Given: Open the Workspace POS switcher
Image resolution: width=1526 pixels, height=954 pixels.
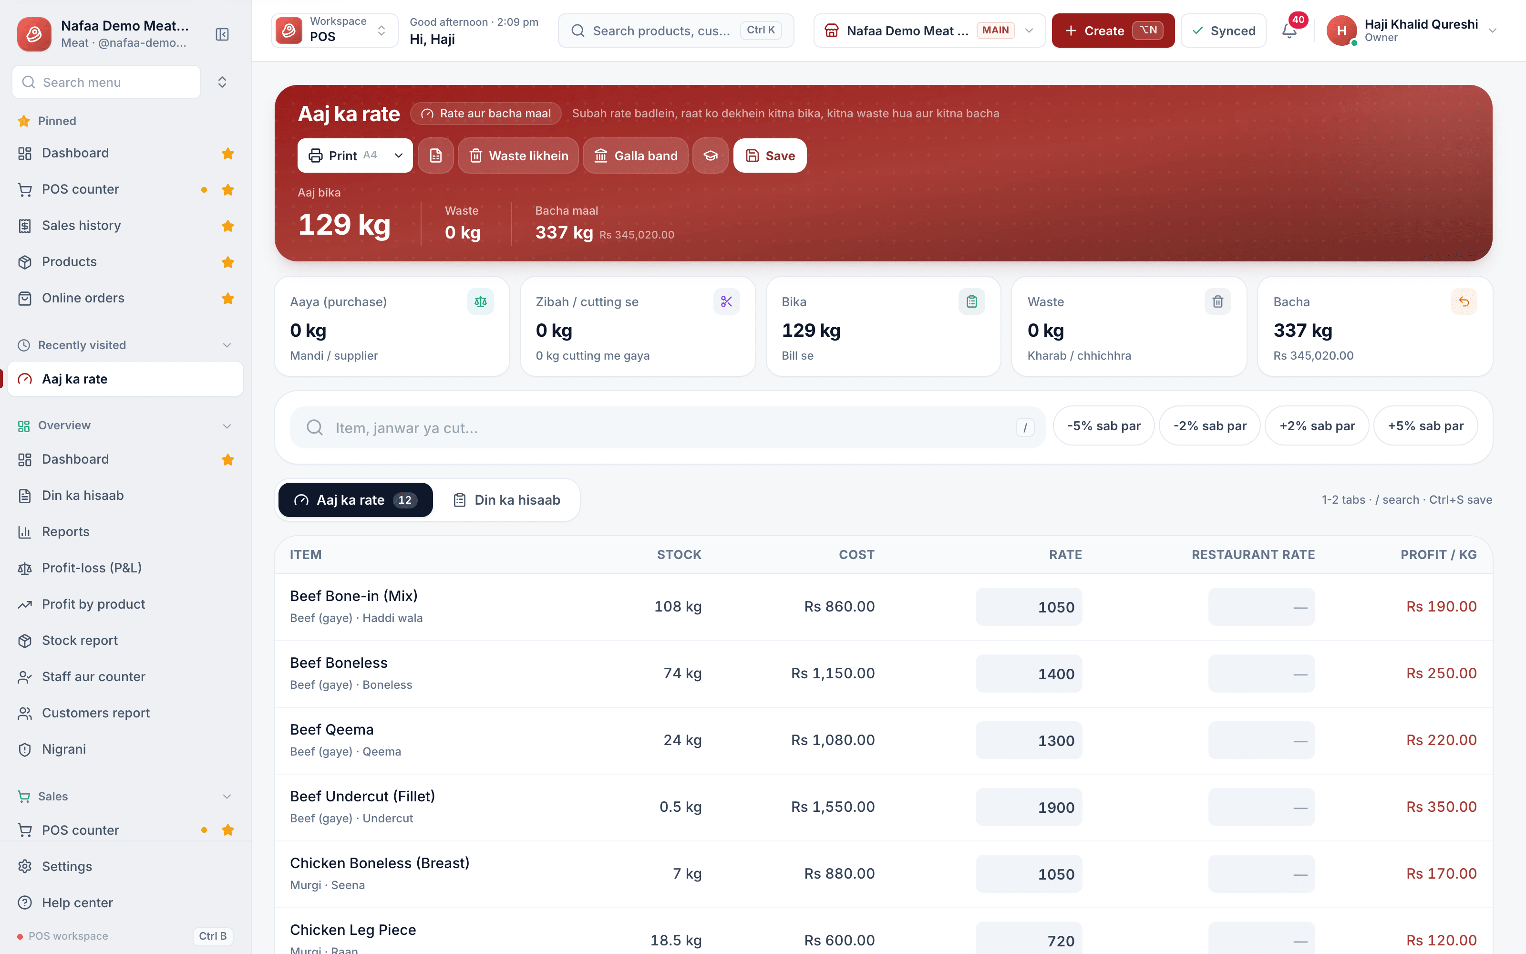Looking at the screenshot, I should click(x=334, y=30).
